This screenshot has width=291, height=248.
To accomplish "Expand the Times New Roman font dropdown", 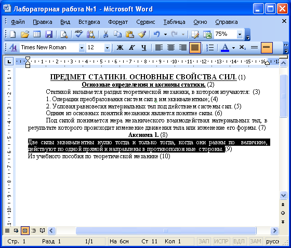I will (x=82, y=48).
